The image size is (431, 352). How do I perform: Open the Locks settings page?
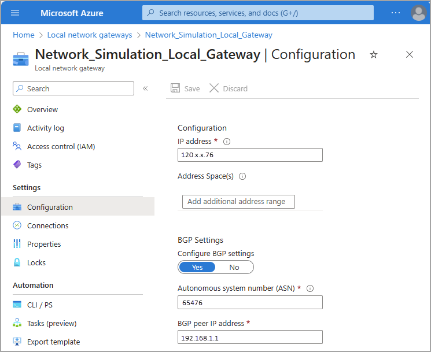pos(36,262)
